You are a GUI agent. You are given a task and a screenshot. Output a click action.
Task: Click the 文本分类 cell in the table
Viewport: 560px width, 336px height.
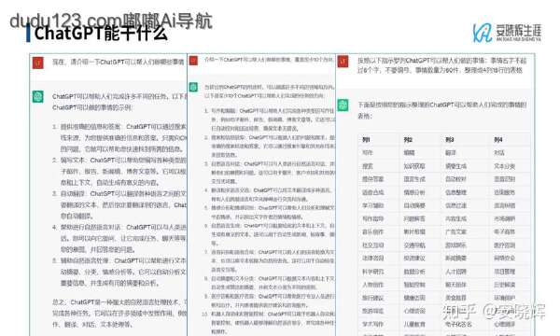504,166
